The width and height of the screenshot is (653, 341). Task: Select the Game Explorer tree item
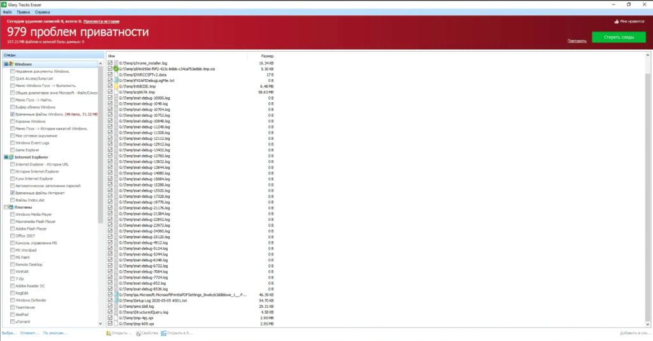click(27, 150)
